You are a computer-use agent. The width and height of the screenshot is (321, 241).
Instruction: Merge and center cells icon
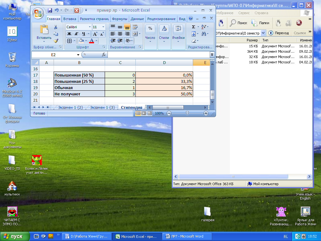(x=135, y=34)
